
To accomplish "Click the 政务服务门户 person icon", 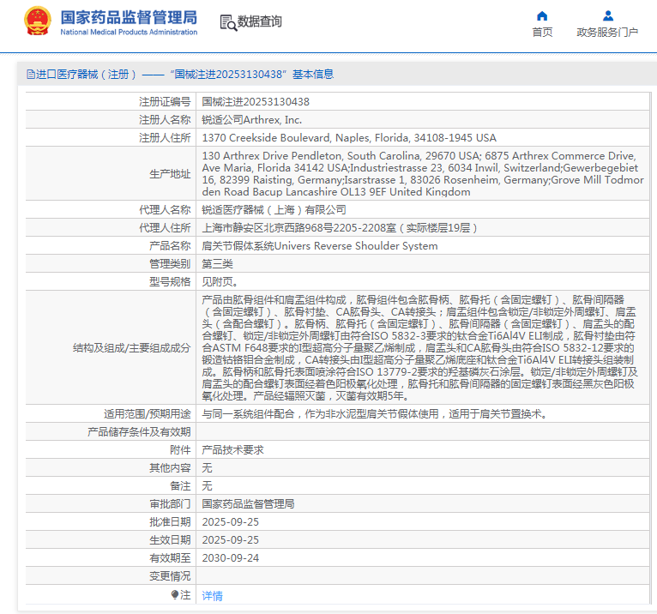I will click(x=607, y=15).
